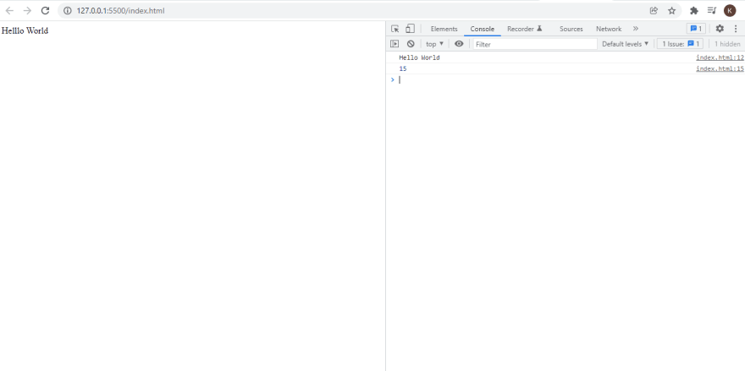The width and height of the screenshot is (745, 371).
Task: Toggle device toolbar emulation
Action: 410,29
